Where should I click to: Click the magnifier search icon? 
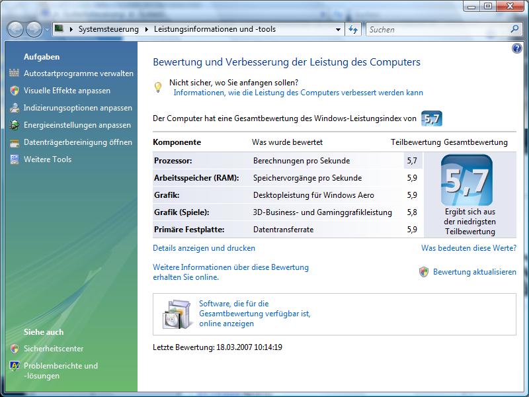515,29
